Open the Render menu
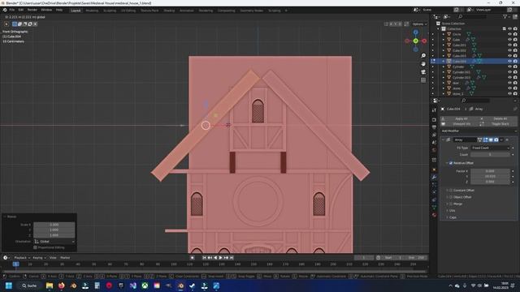The width and height of the screenshot is (520, 292). click(x=32, y=11)
